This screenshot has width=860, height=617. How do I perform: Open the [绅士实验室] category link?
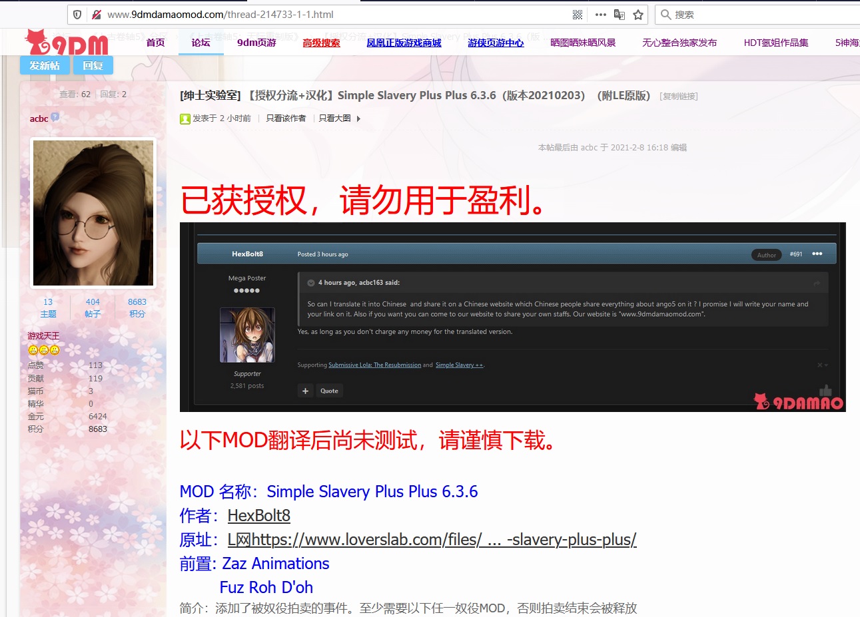(x=211, y=95)
